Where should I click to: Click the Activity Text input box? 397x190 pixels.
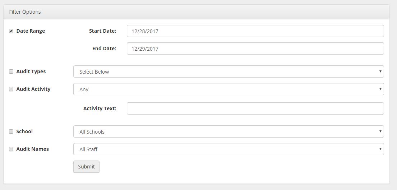[x=255, y=108]
